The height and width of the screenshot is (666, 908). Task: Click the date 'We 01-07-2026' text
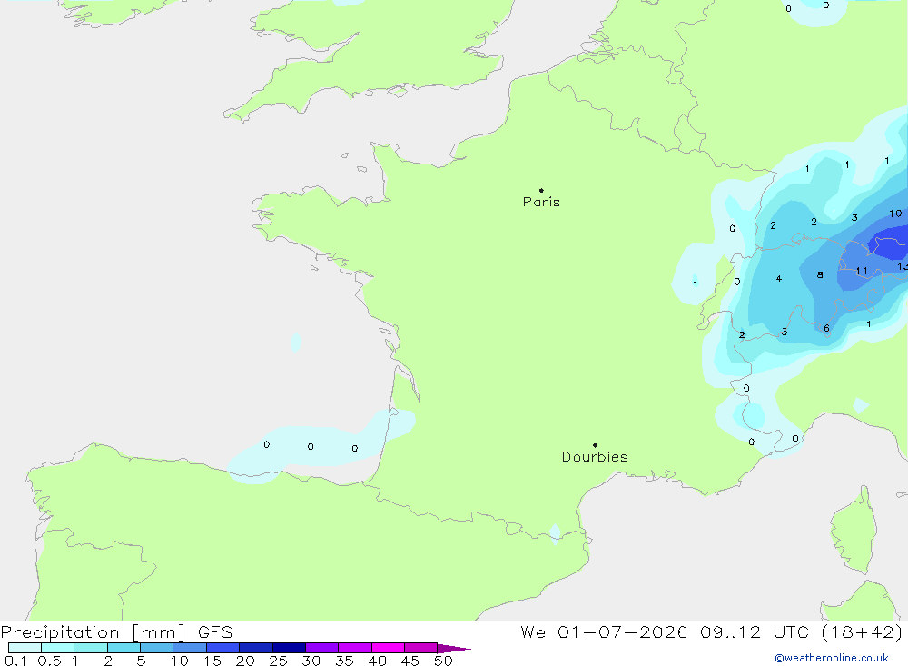(x=604, y=632)
